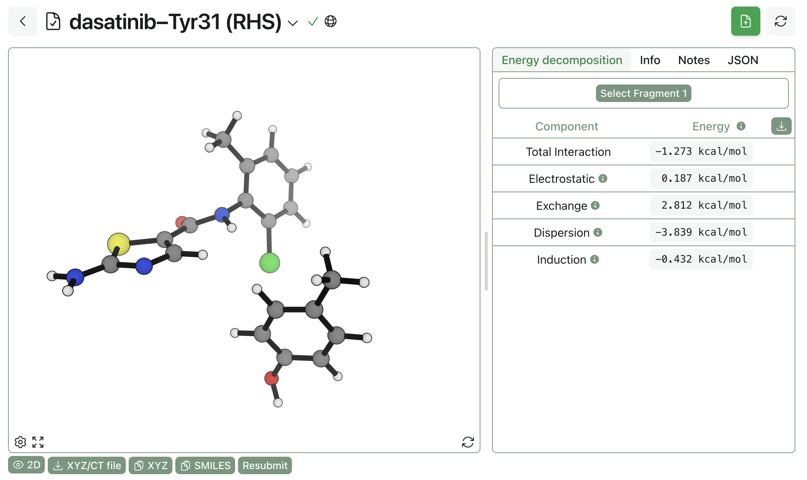Click the info icon beside Induction

pos(594,259)
